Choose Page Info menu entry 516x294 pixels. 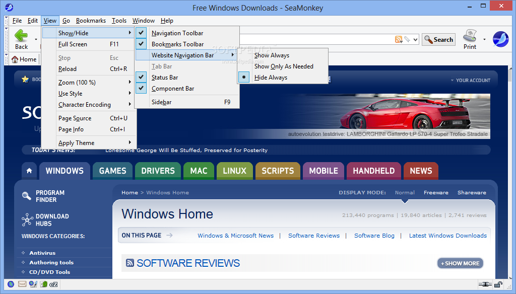(x=88, y=129)
